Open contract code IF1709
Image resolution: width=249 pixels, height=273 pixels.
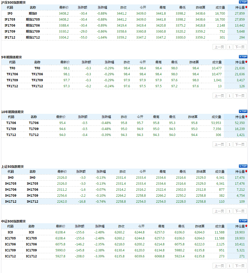pyautogui.click(x=10, y=32)
